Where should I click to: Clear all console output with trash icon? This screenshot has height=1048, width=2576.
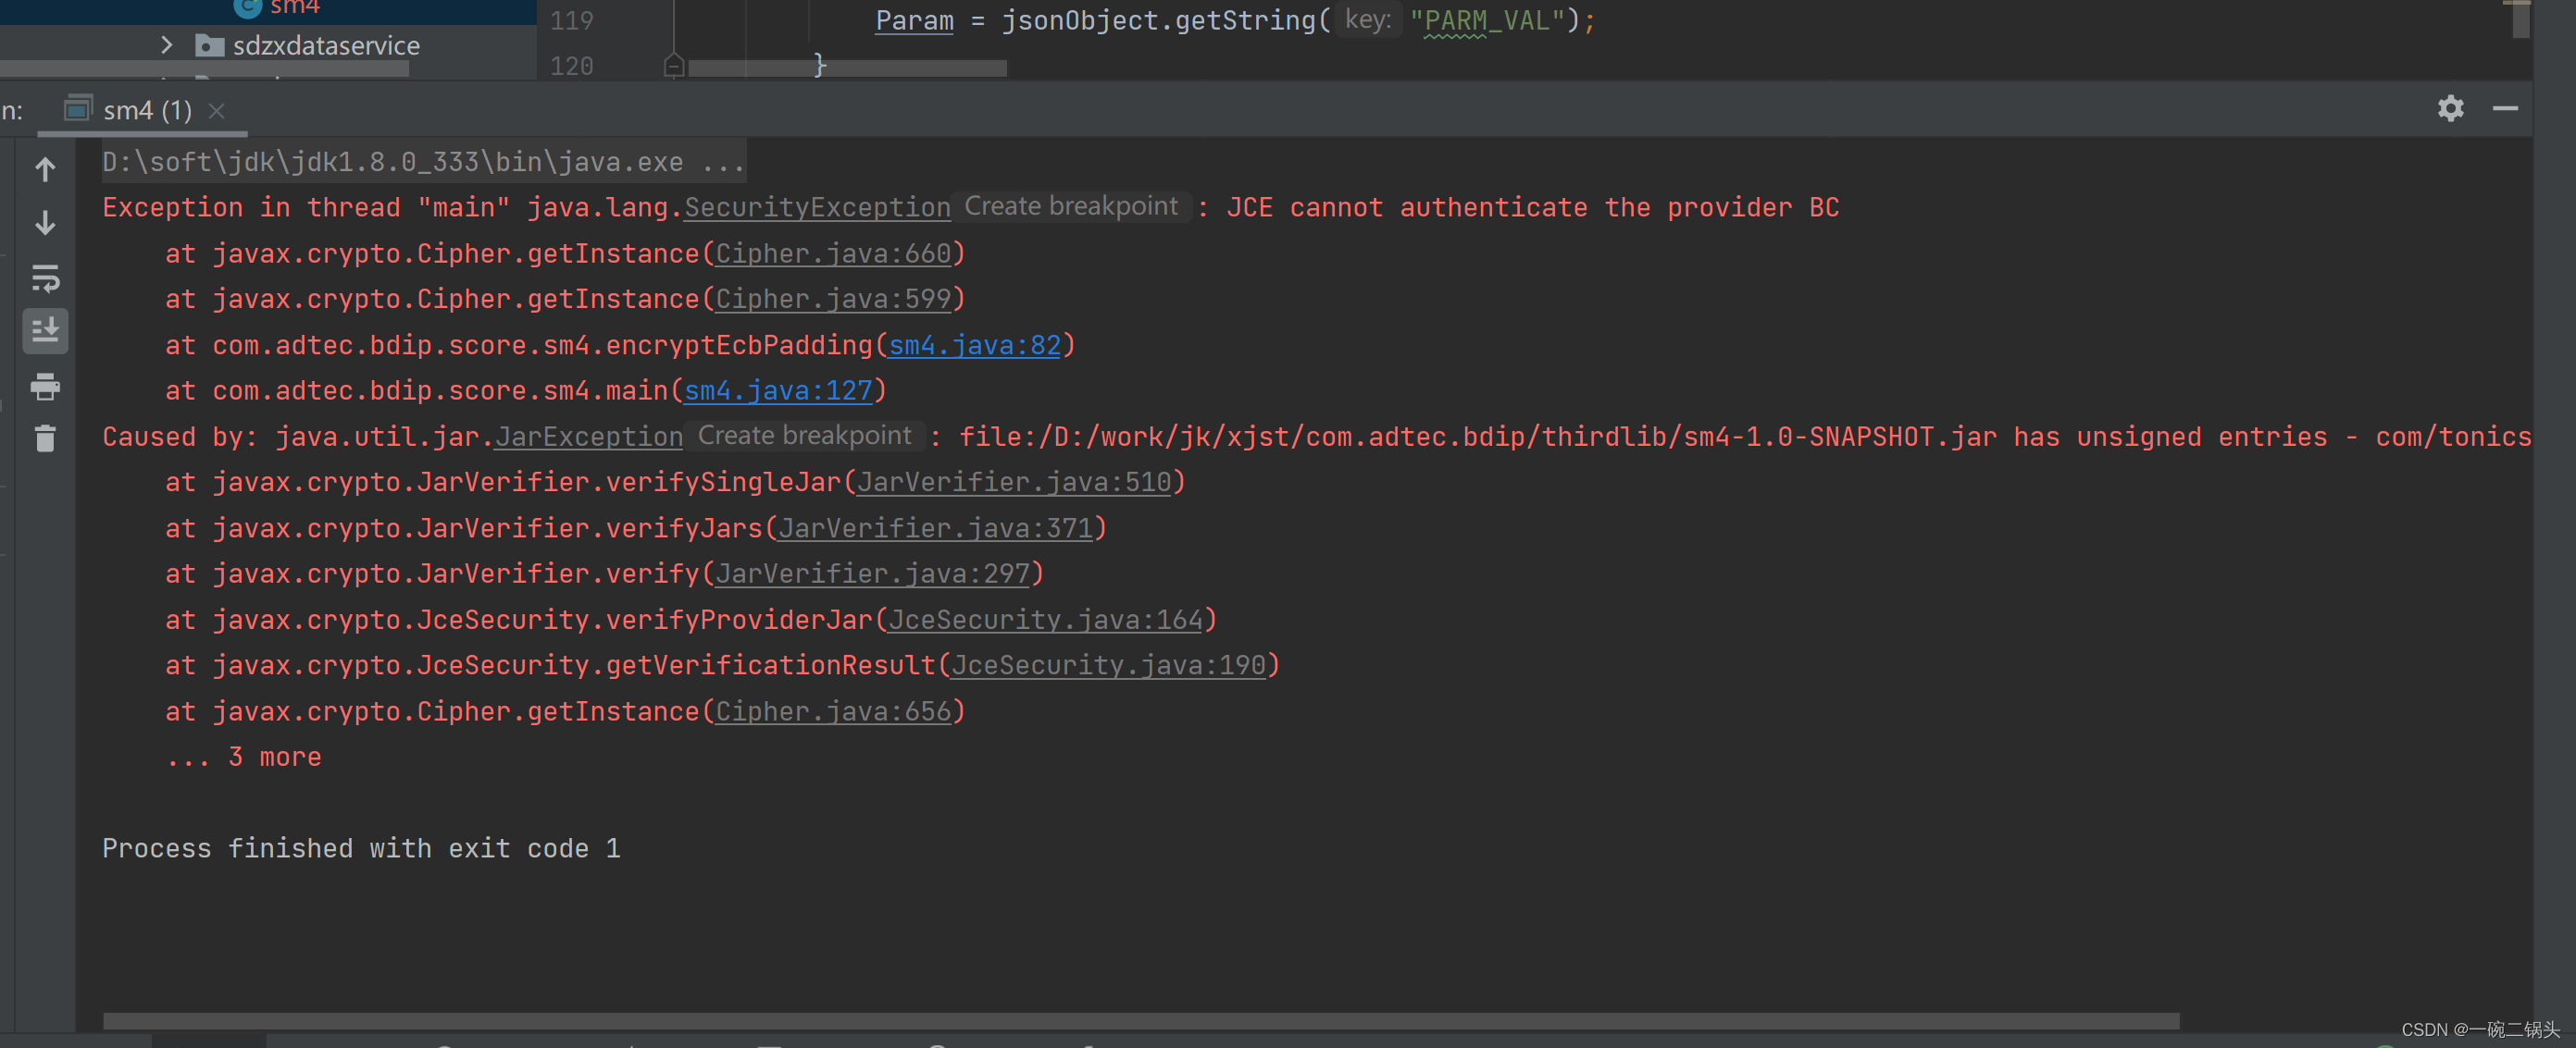pyautogui.click(x=45, y=438)
